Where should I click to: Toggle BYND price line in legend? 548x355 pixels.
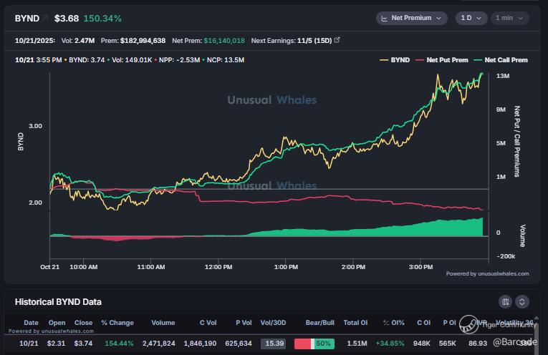coord(395,60)
